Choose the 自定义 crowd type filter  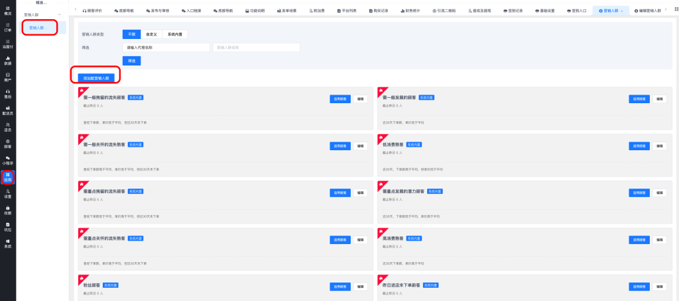[151, 34]
